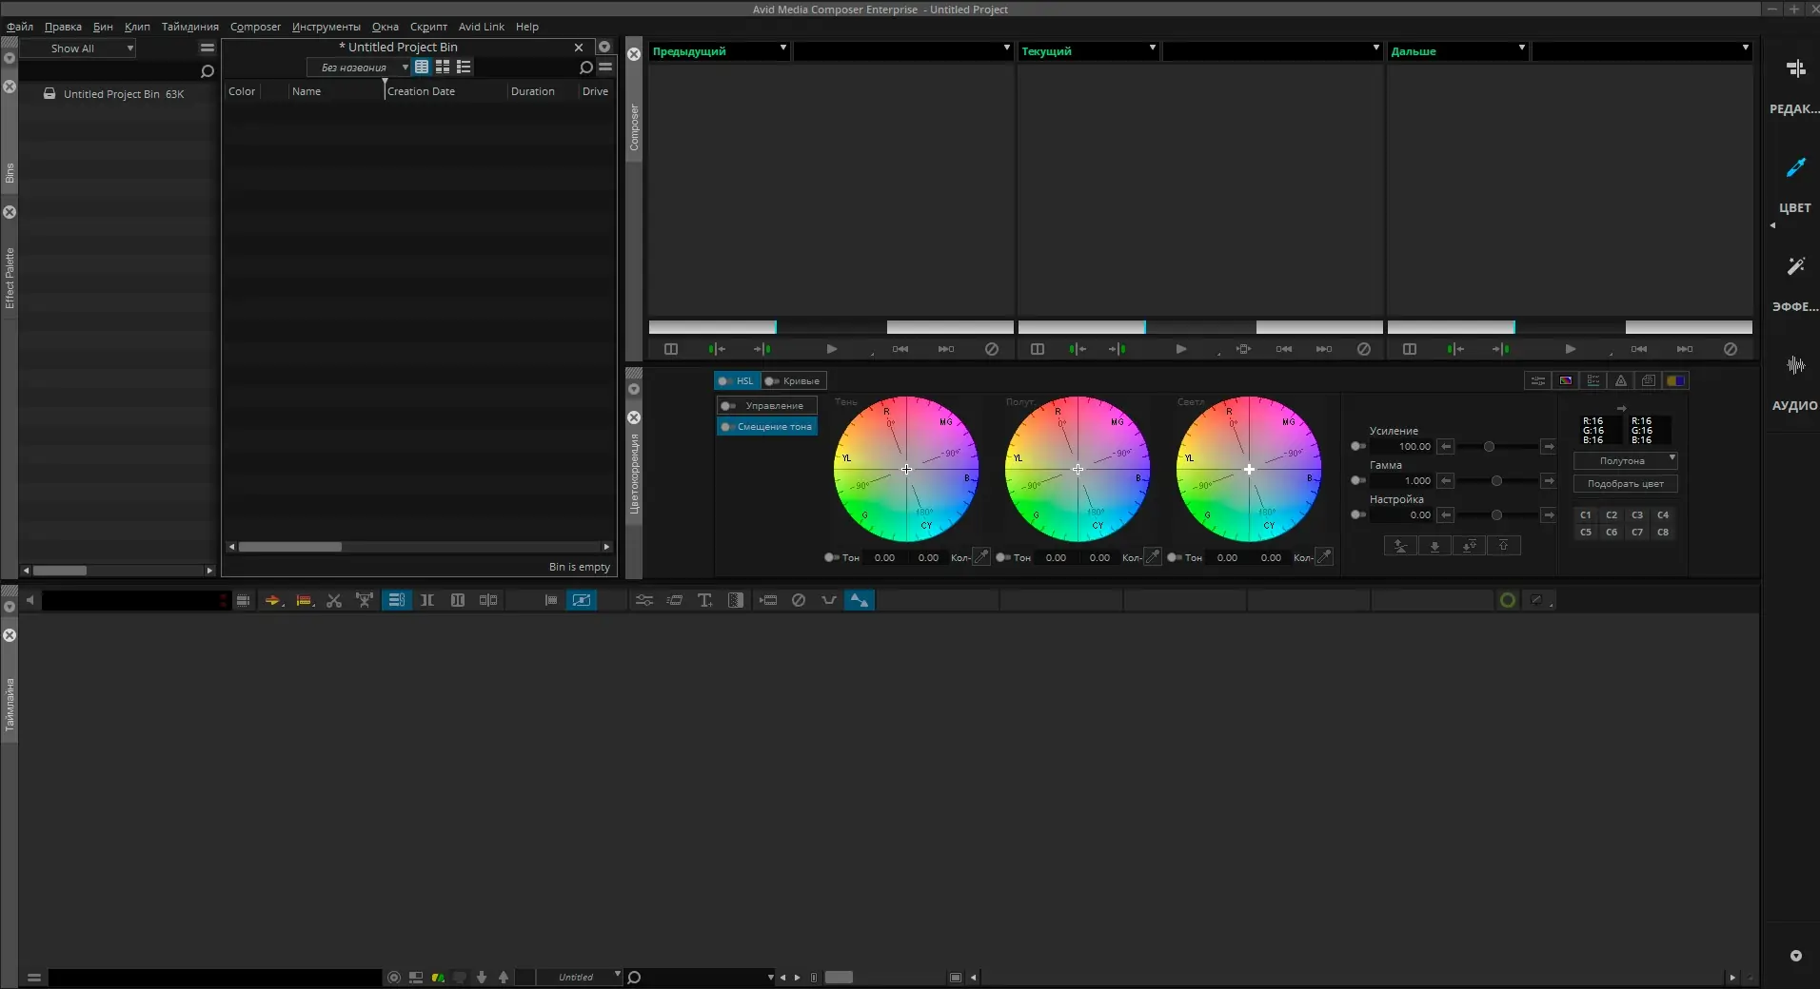Play the Current (Текущий) monitor

(x=1180, y=349)
